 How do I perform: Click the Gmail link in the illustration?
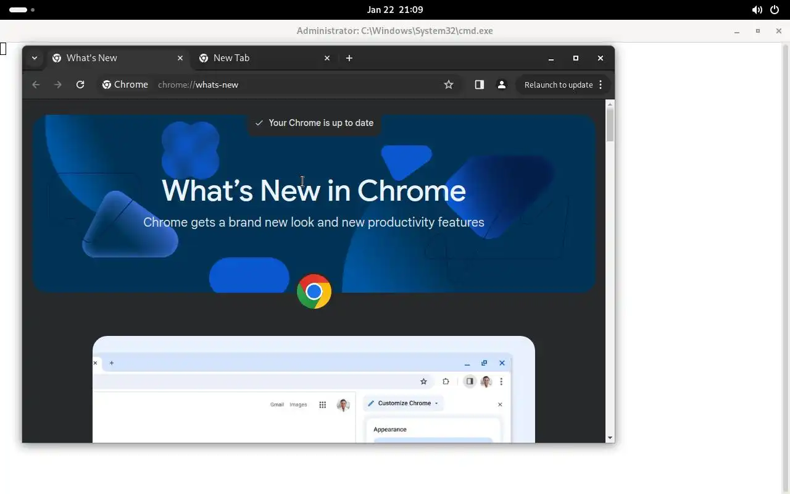click(x=277, y=404)
